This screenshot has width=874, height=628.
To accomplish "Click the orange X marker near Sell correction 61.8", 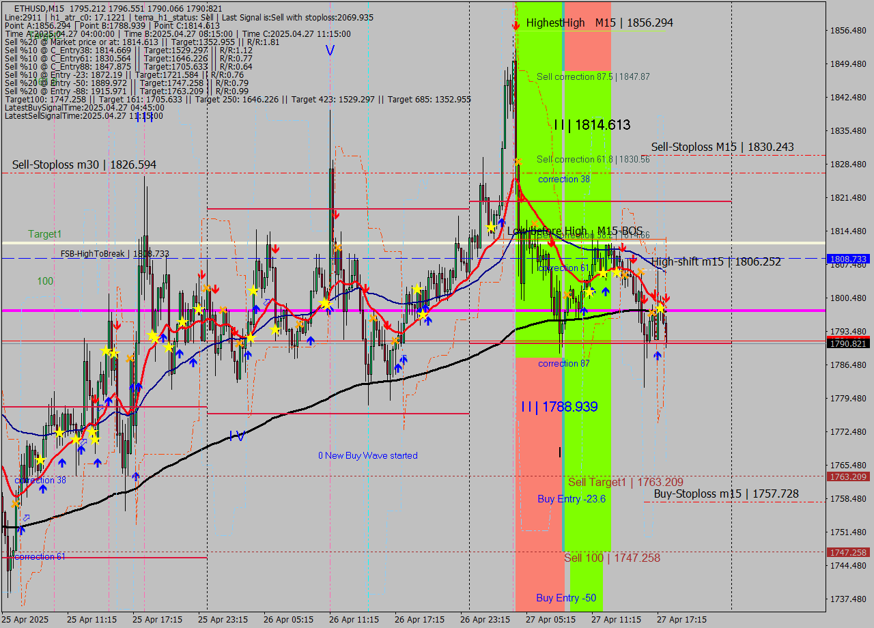I will [517, 161].
